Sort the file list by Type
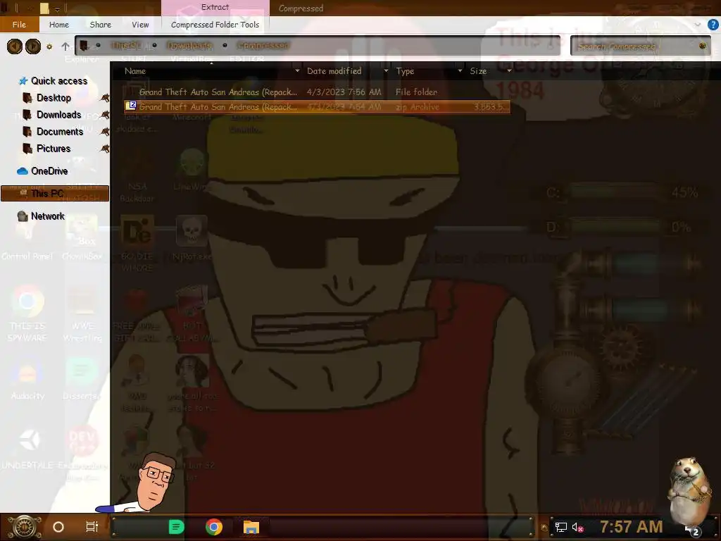Screen dimensions: 721x541 click(405, 71)
